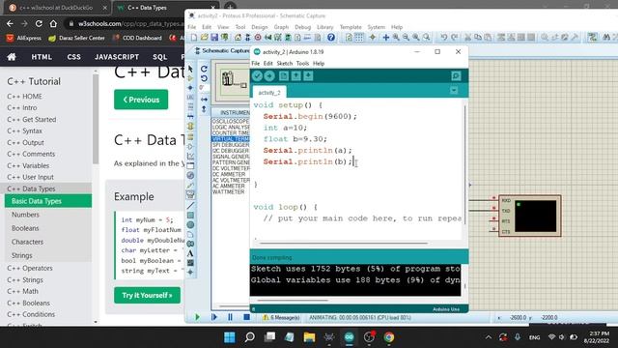Screen dimensions: 618x348
Task: Open the Tools menu in Arduino
Action: (302, 63)
